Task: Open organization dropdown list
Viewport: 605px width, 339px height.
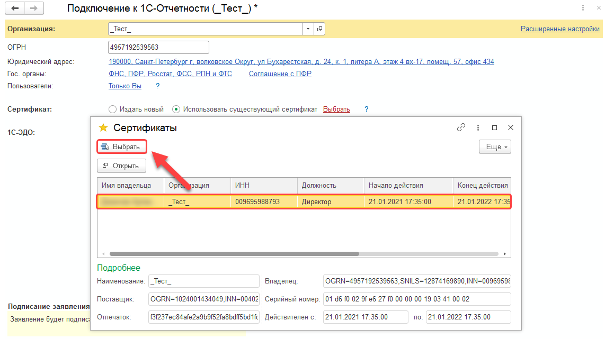Action: tap(308, 29)
